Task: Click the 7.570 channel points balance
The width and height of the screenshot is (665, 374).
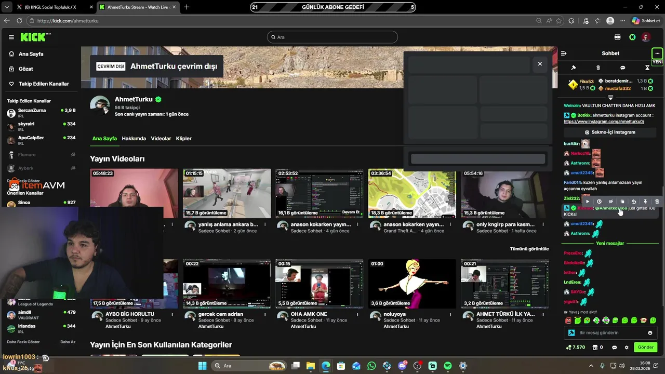Action: (x=576, y=348)
